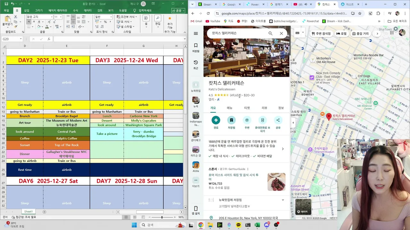Open Excel's font size dropdown
The image size is (410, 230).
(61, 17)
